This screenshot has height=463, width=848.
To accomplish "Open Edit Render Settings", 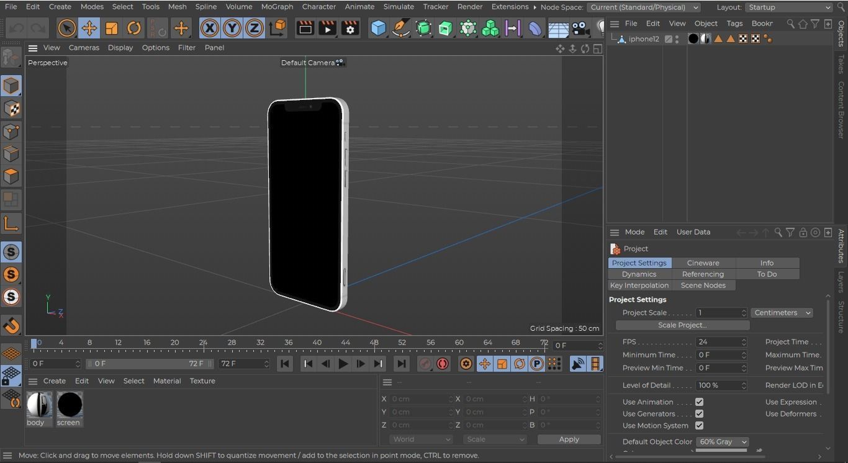I will pyautogui.click(x=350, y=28).
